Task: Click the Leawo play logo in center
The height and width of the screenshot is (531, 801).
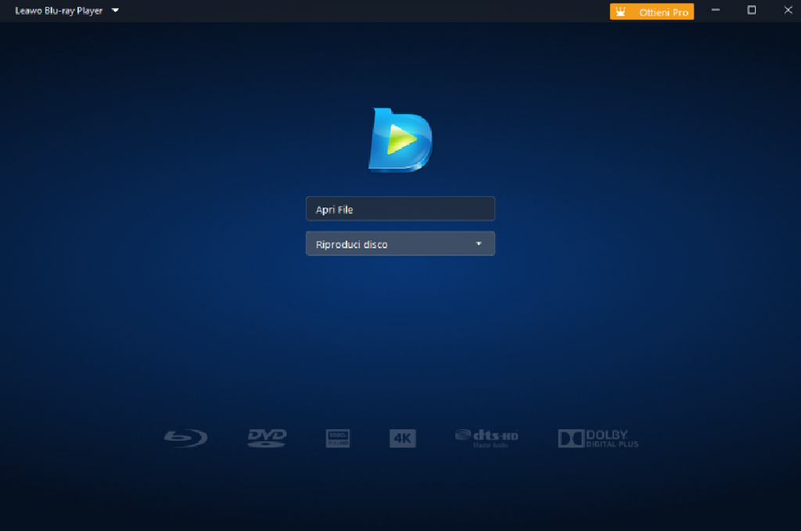Action: point(400,140)
